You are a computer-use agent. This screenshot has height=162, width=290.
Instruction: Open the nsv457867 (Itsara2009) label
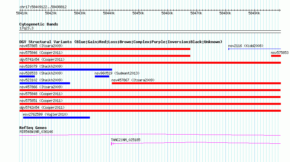(133, 80)
